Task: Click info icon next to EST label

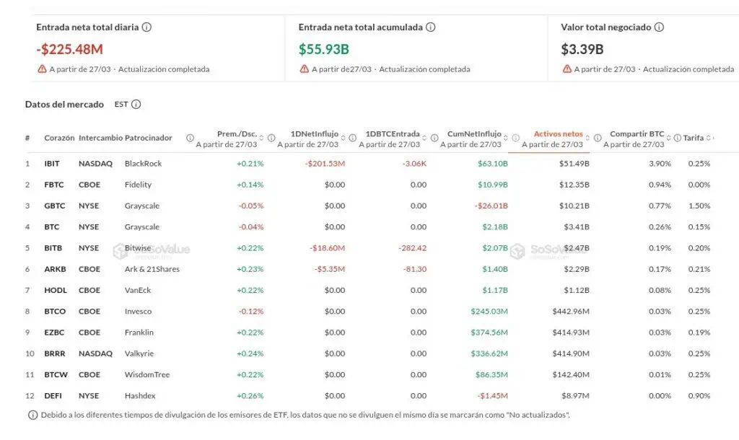Action: click(136, 105)
